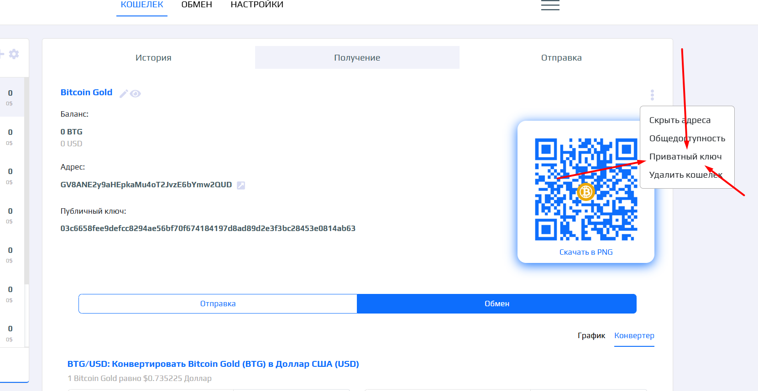Click the pencil edit icon beside Bitcoin Gold
Image resolution: width=758 pixels, height=391 pixels.
(124, 93)
